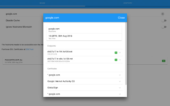The height and width of the screenshot is (106, 170).
Task: Toggle the Ignore Hostname Mismatch switch
Action: coord(164,27)
